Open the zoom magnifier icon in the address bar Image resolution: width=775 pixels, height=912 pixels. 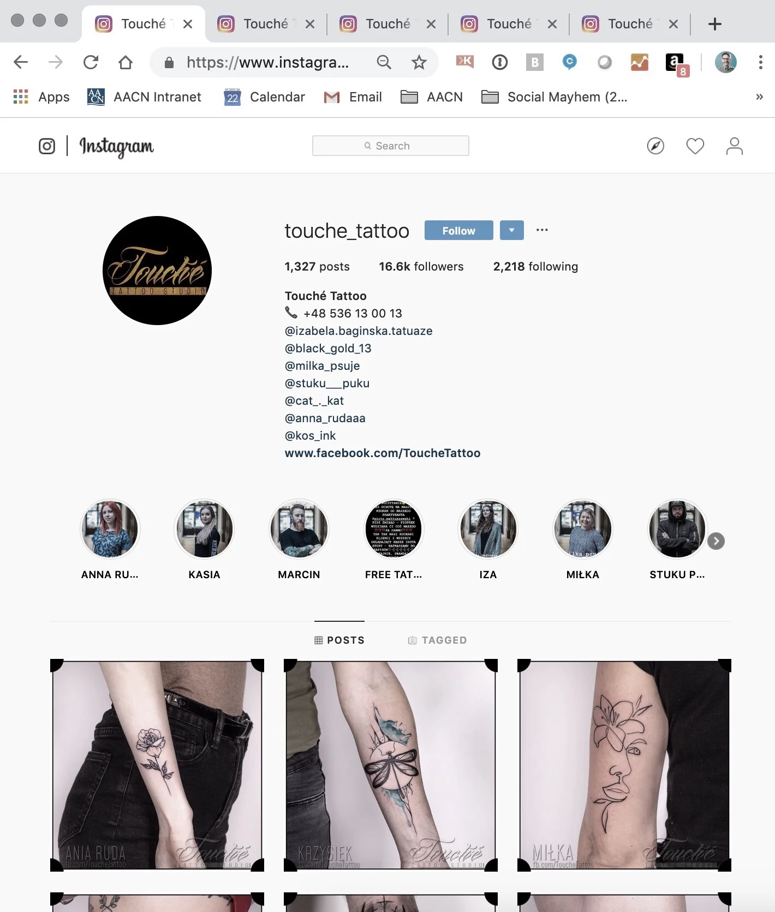(x=384, y=62)
